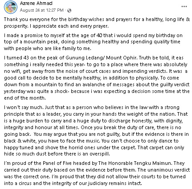The image size is (192, 189).
Task: Click the words "Gunung Ledang/ Mount Ophir"
Action: (x=100, y=58)
